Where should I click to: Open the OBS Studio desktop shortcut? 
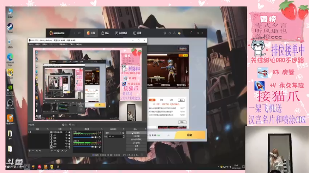(10, 104)
